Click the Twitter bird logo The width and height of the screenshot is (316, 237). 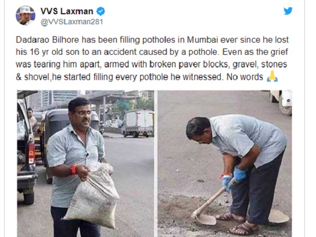(288, 11)
